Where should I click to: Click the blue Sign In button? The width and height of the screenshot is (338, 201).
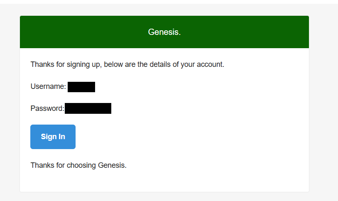[53, 137]
